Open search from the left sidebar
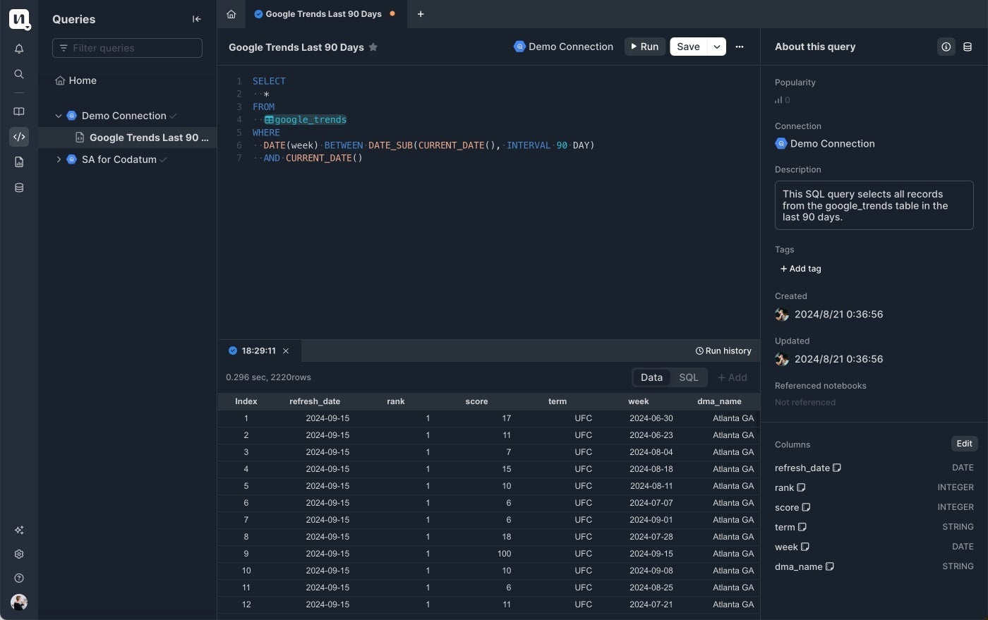Viewport: 988px width, 620px height. (19, 73)
